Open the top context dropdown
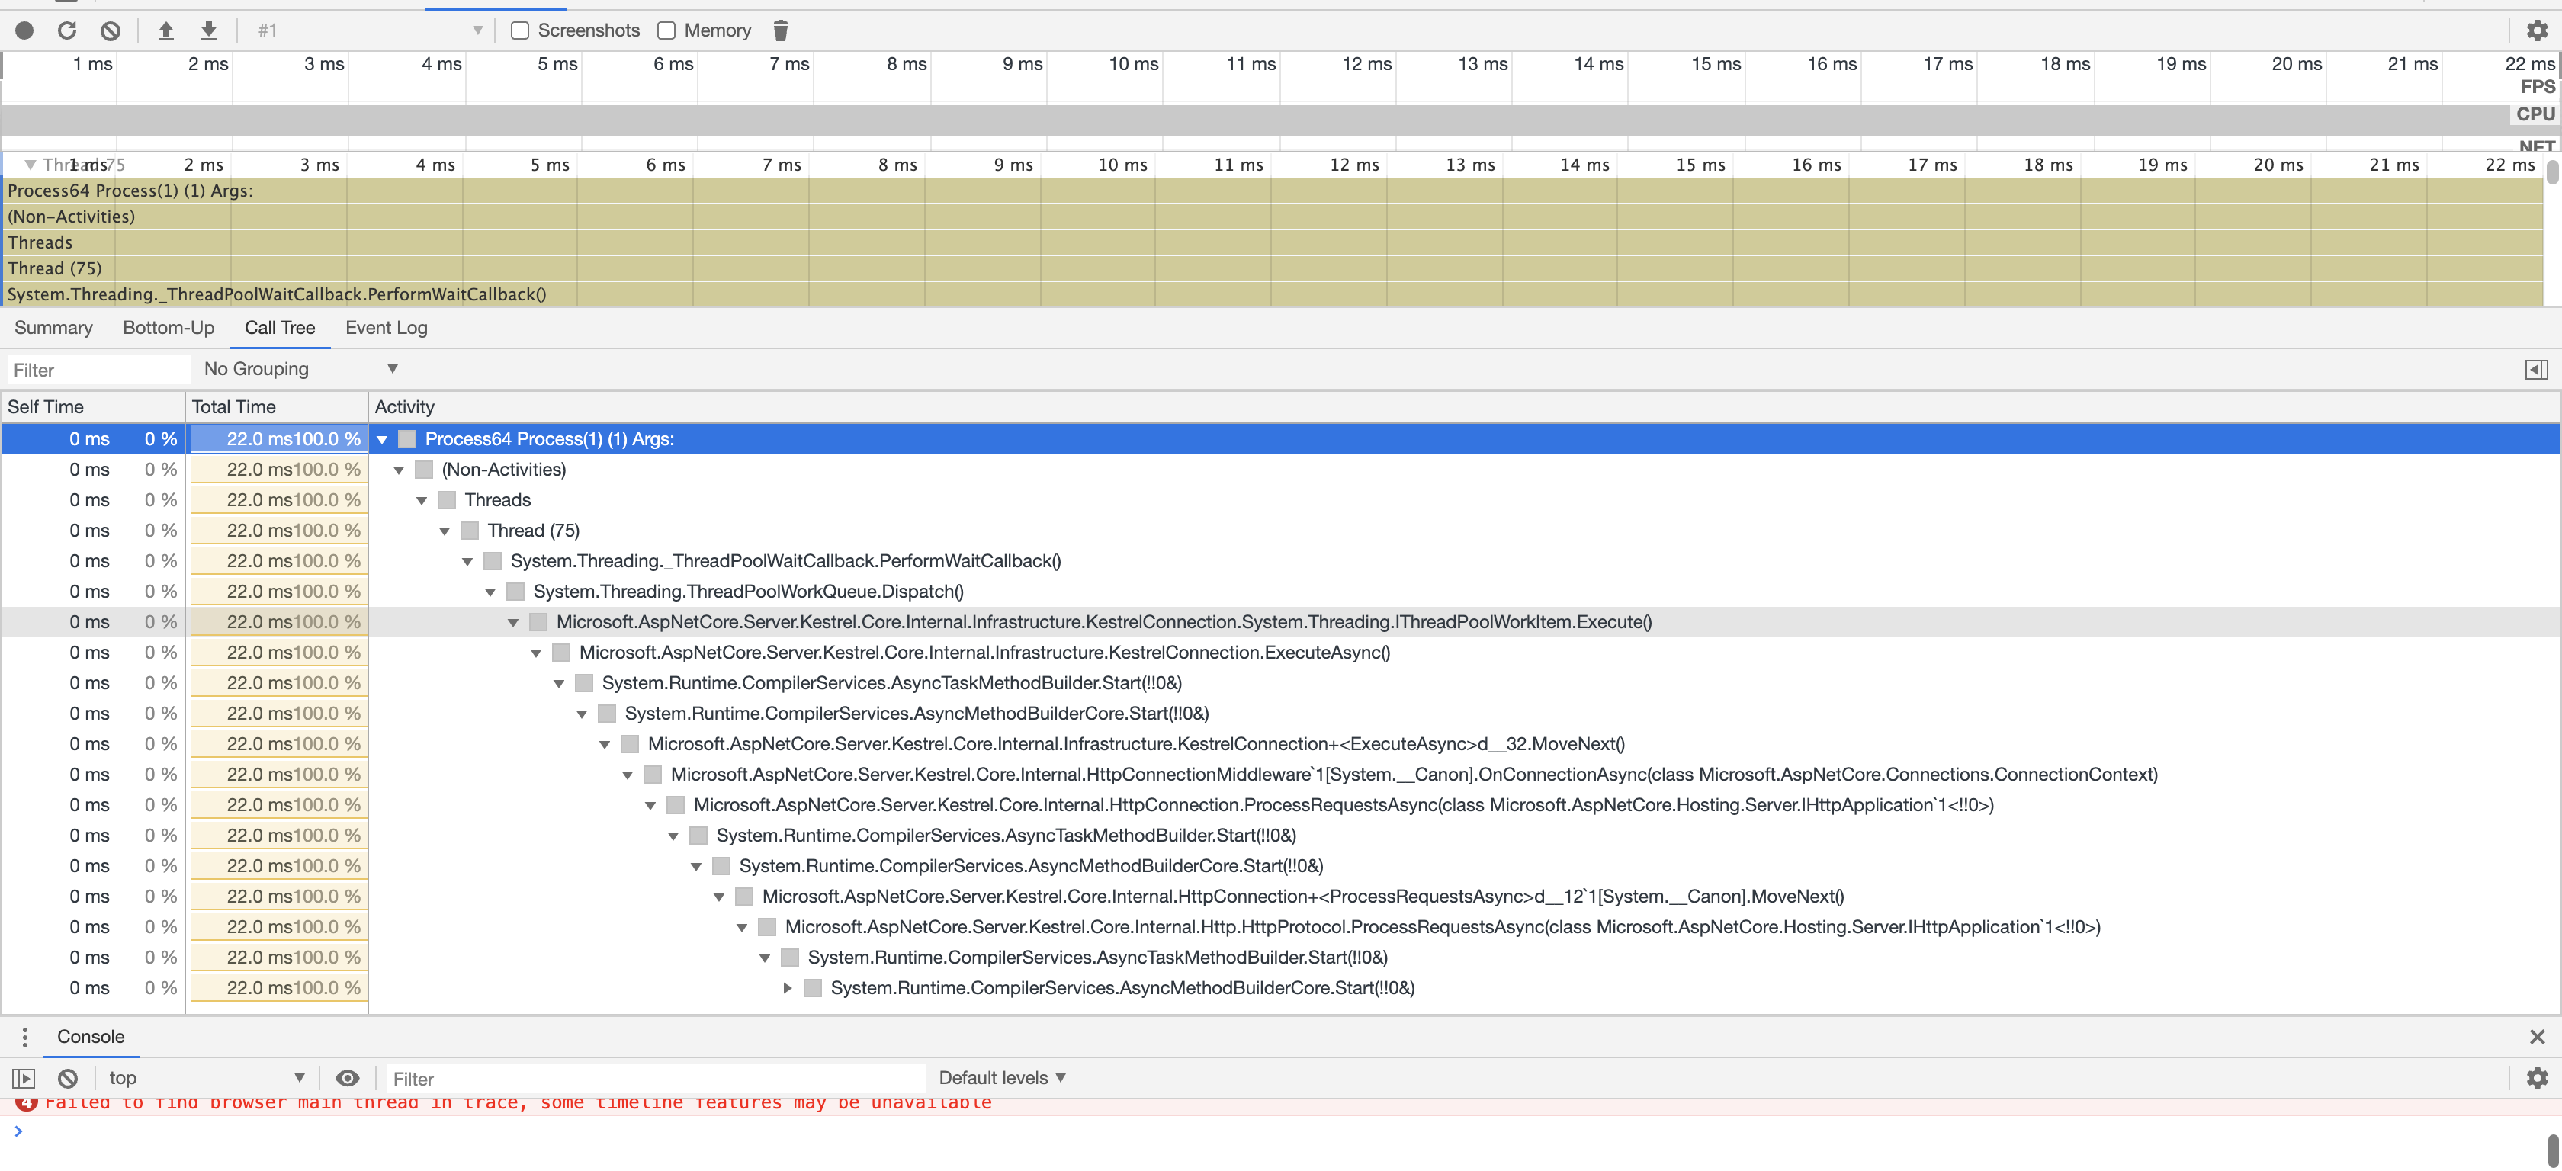Screen dimensions: 2562x1171 [x=206, y=1079]
